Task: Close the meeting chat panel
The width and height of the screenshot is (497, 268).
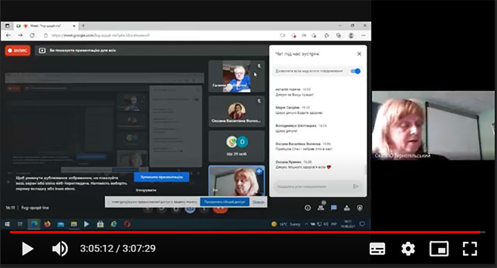Action: click(359, 54)
